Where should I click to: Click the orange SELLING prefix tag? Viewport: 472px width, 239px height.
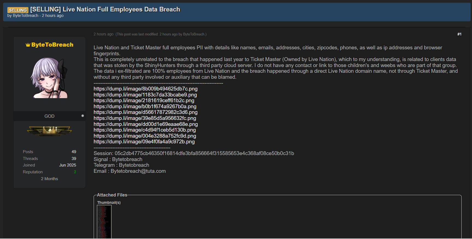pyautogui.click(x=18, y=10)
